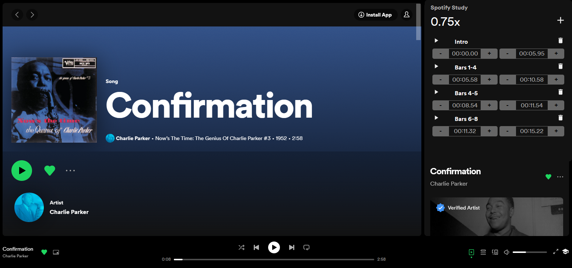Decrease the Intro end time
The image size is (572, 268).
click(508, 54)
